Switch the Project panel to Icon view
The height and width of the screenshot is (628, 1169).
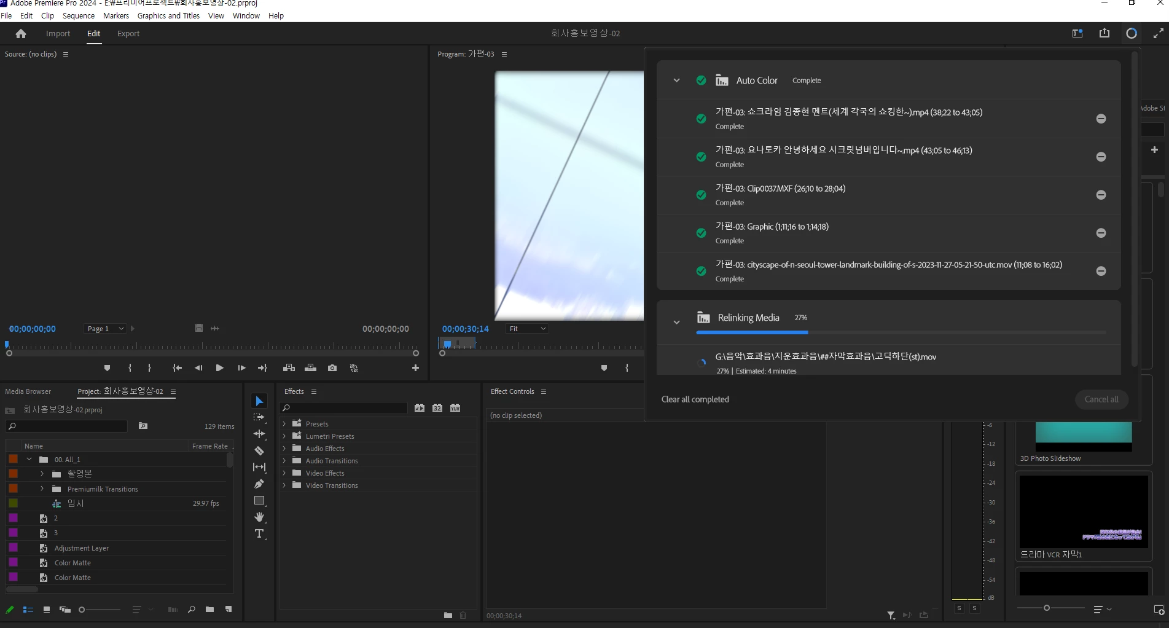[x=47, y=610]
